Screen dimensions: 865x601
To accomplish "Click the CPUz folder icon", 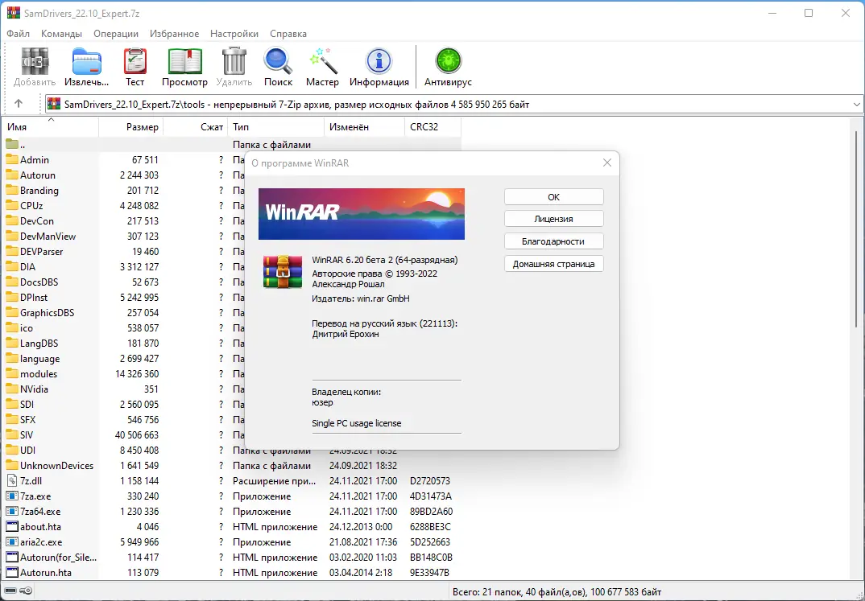I will [12, 205].
